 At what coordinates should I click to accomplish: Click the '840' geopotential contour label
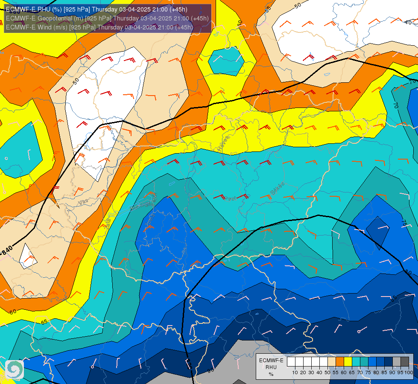point(7,251)
